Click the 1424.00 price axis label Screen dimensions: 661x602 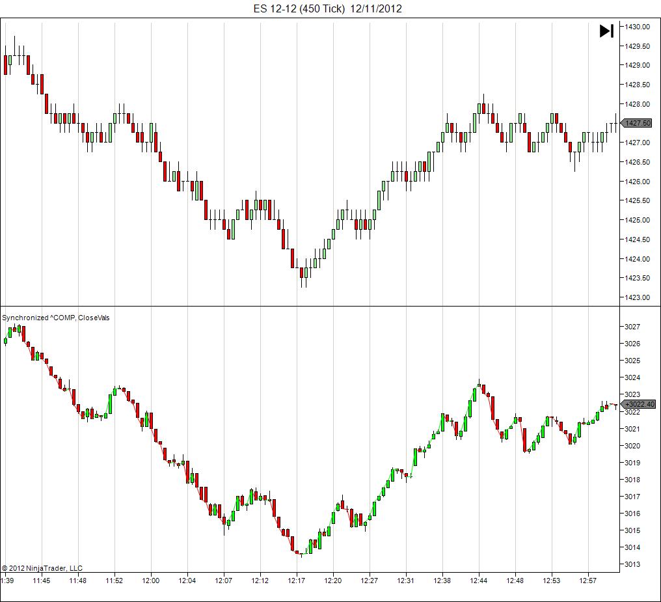637,258
